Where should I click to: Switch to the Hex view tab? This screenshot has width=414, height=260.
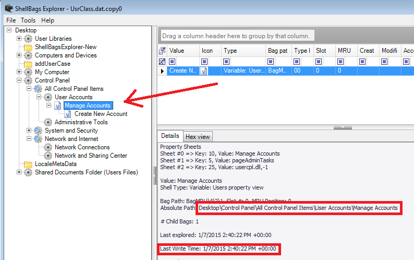(x=198, y=137)
